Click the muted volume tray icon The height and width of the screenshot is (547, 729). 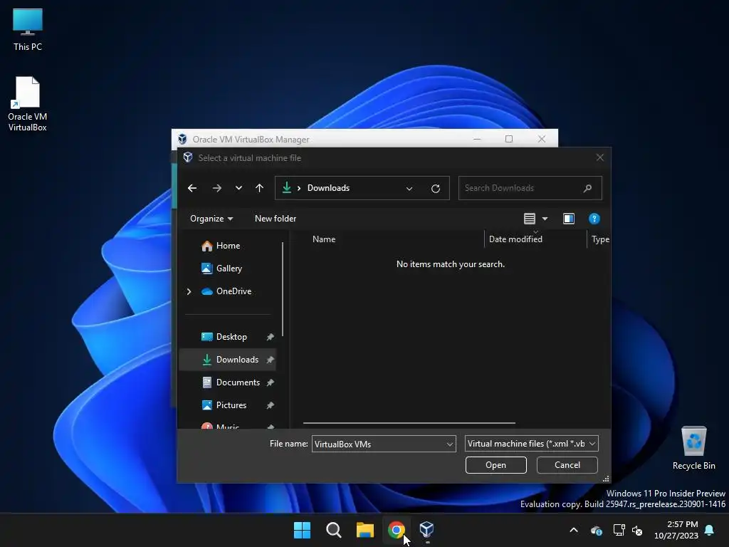(637, 530)
